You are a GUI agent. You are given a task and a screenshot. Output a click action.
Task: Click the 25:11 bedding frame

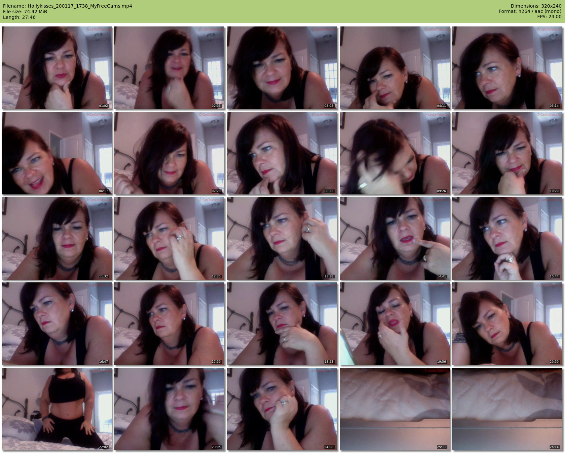point(395,409)
